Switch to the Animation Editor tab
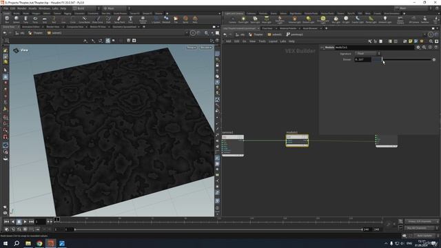This screenshot has height=248, width=441. click(30, 27)
